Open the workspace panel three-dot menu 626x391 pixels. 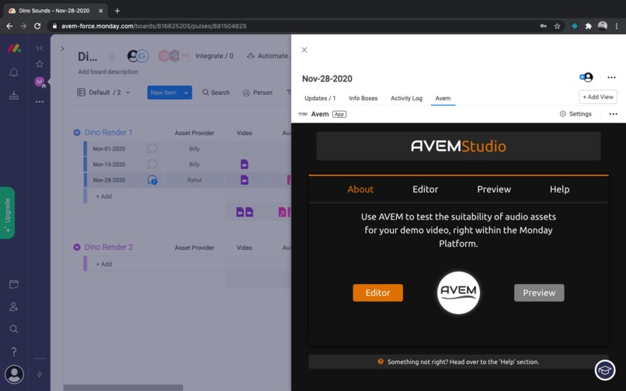pyautogui.click(x=40, y=102)
